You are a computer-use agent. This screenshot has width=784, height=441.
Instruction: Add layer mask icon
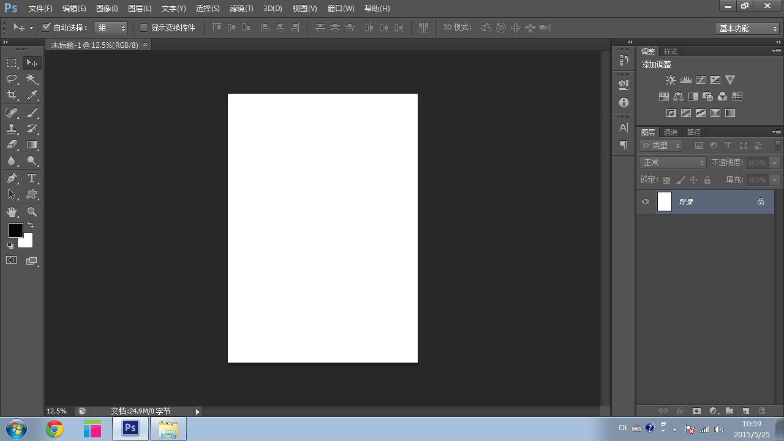(x=696, y=411)
